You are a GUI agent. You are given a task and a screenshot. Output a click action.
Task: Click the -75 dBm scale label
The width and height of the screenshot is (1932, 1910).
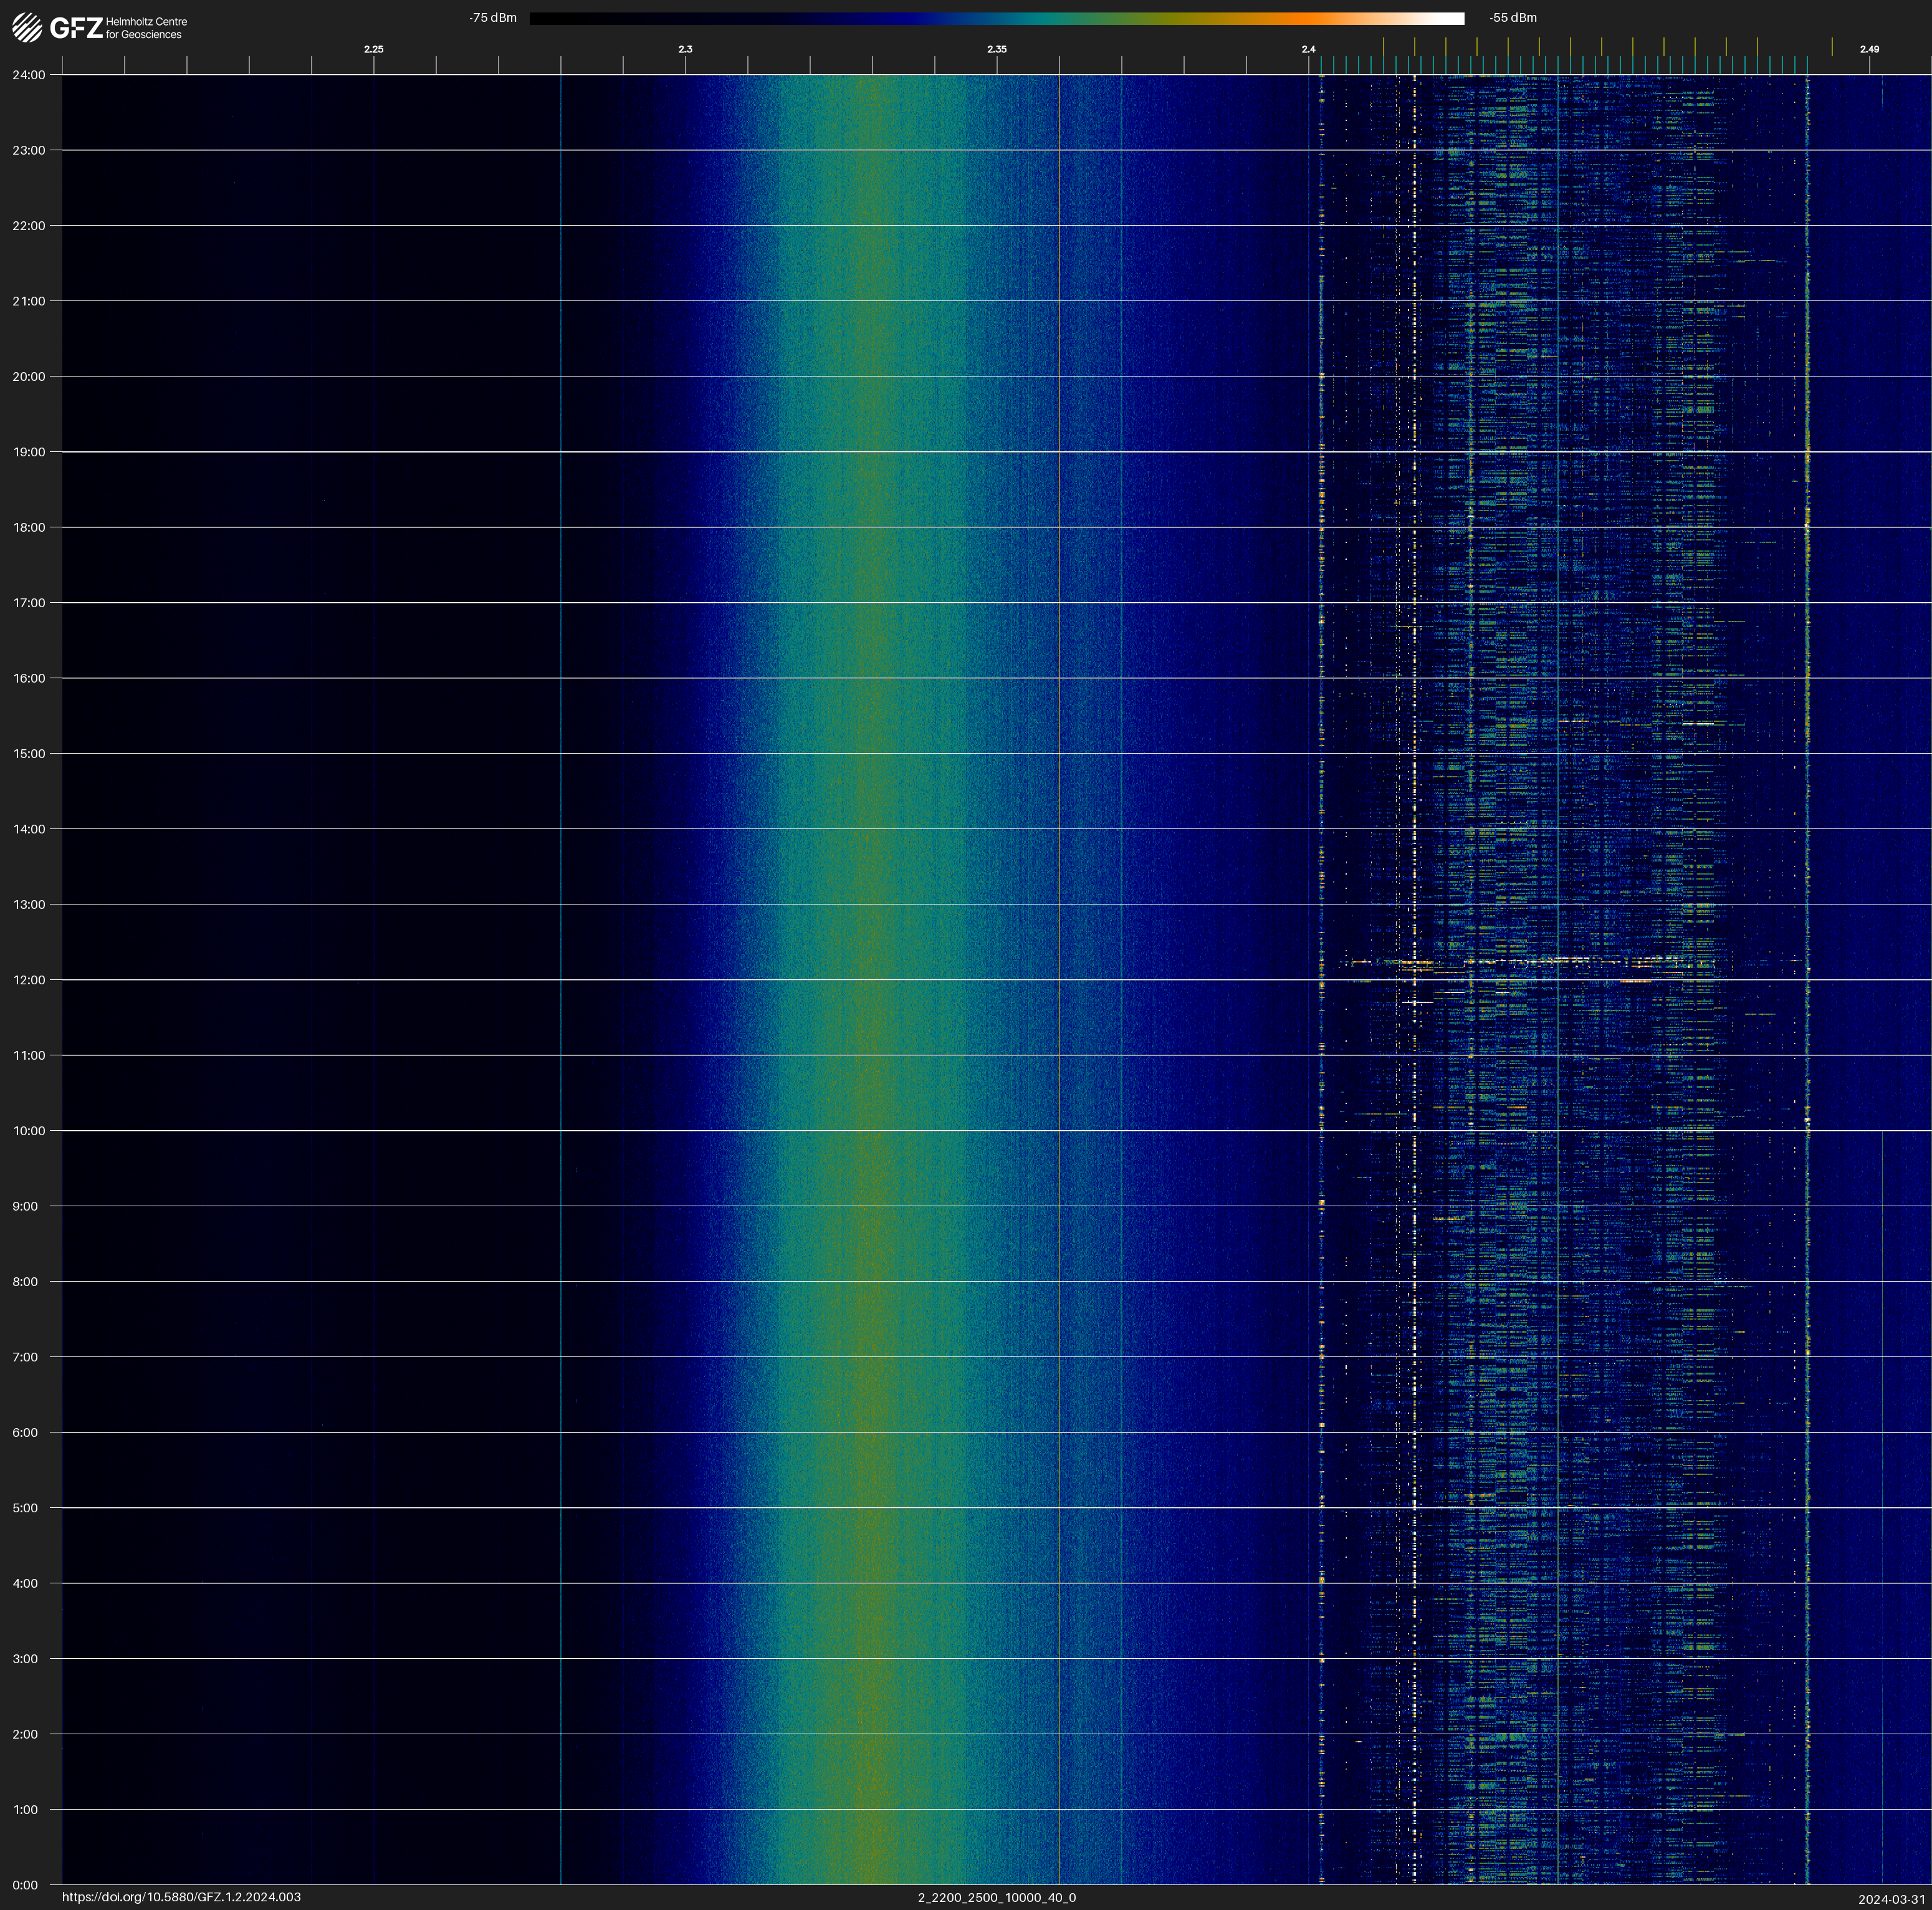[493, 18]
